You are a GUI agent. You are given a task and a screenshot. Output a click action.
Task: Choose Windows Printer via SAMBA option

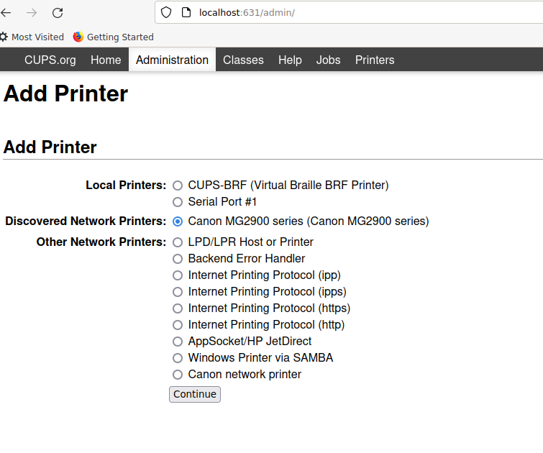[x=178, y=358]
